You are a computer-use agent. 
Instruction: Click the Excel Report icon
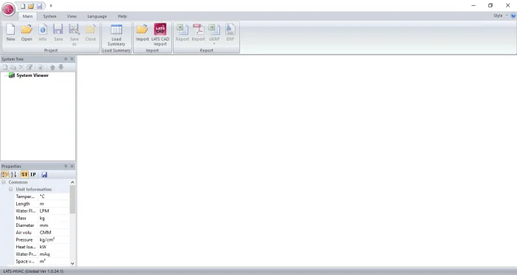pyautogui.click(x=182, y=33)
